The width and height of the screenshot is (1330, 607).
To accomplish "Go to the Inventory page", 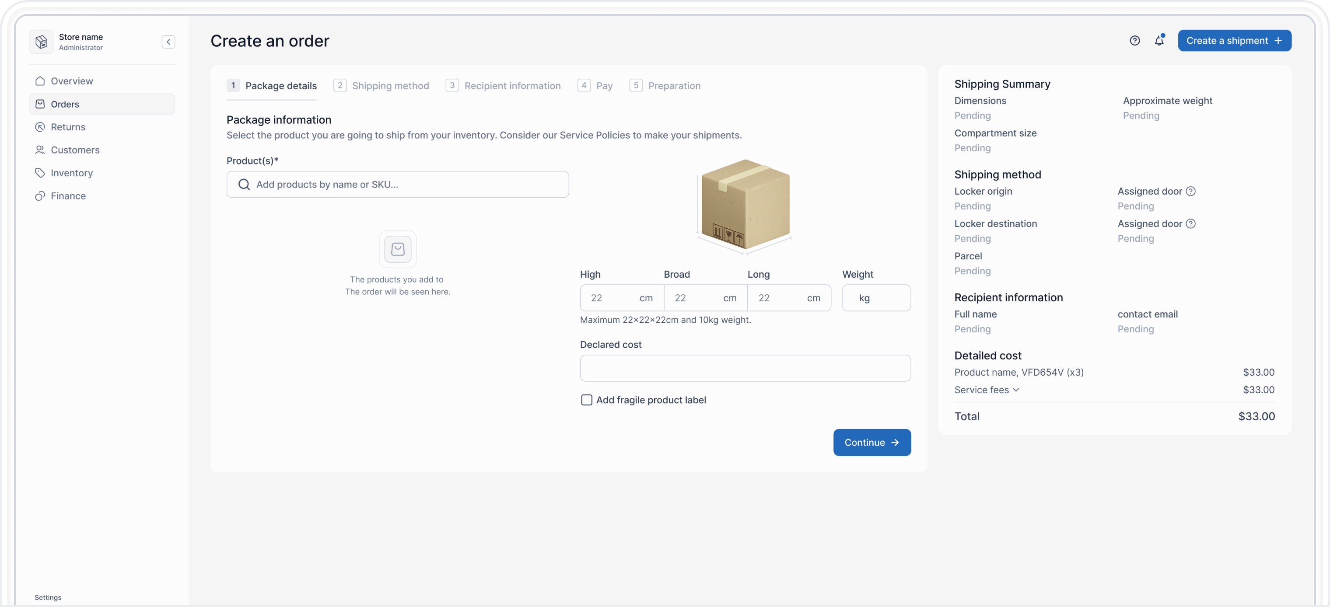I will pos(72,172).
